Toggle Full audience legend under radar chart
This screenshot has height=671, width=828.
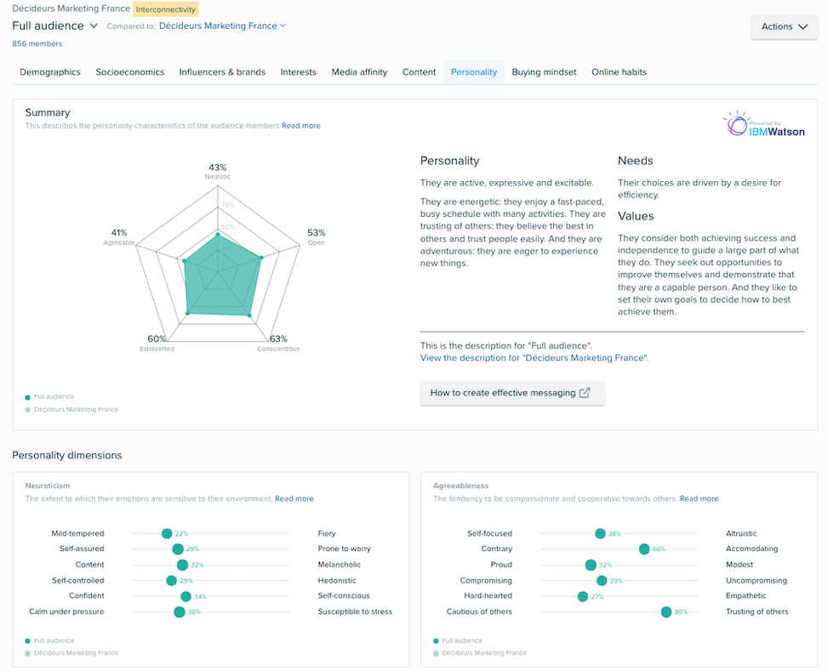(49, 397)
